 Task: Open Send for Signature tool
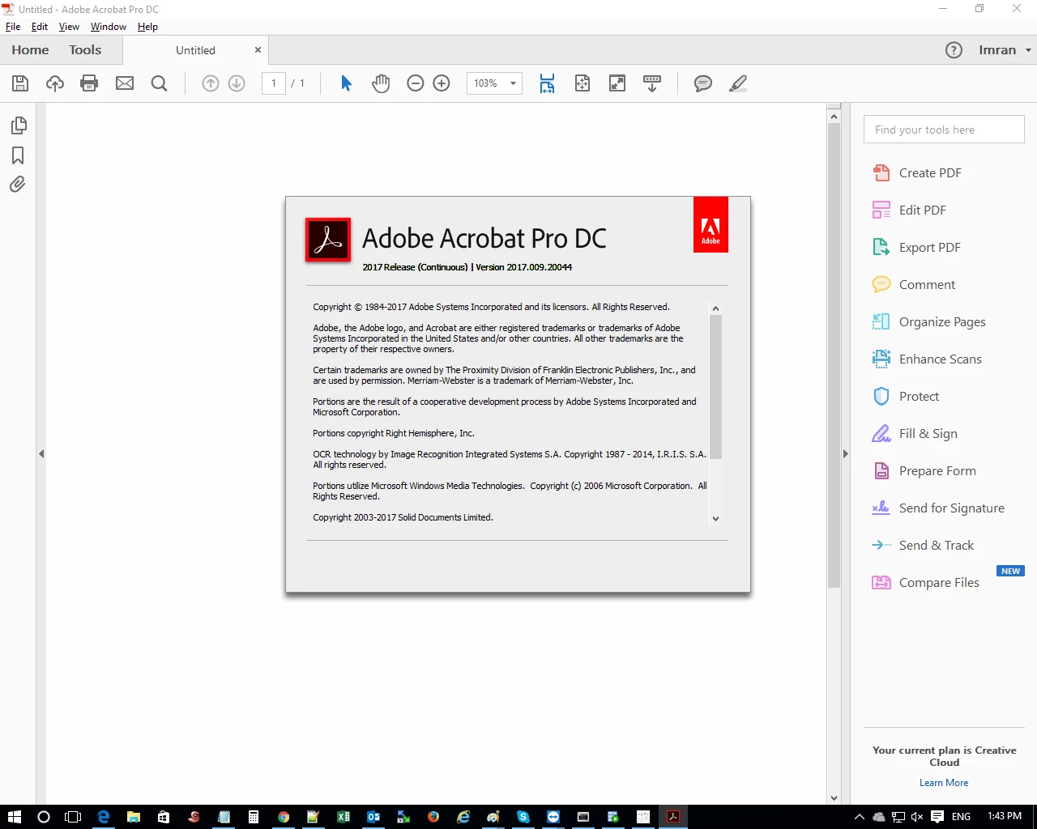tap(938, 508)
